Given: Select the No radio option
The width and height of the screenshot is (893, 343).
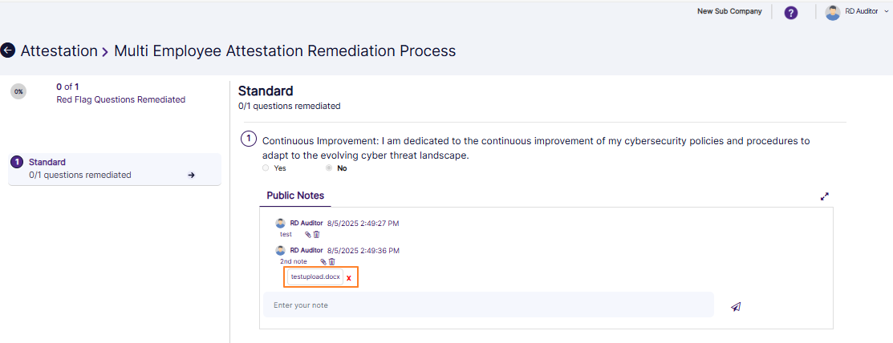Looking at the screenshot, I should [329, 168].
